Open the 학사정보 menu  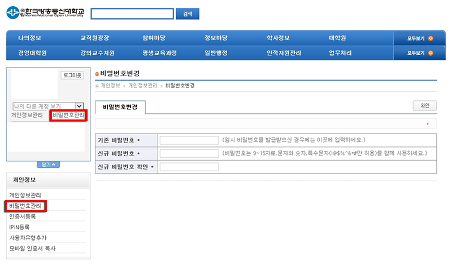coord(278,38)
